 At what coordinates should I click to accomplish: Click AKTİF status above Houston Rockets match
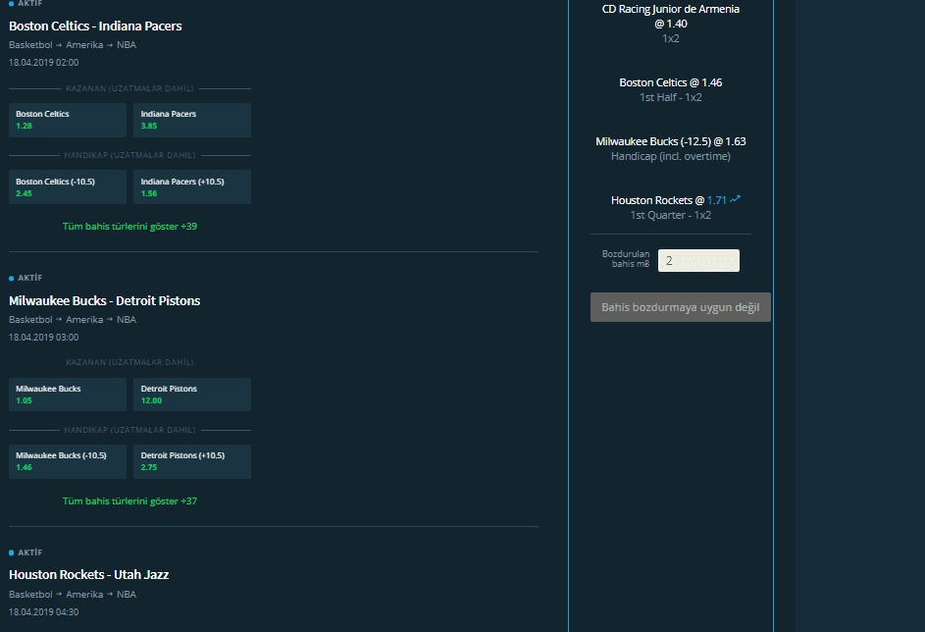coord(26,553)
